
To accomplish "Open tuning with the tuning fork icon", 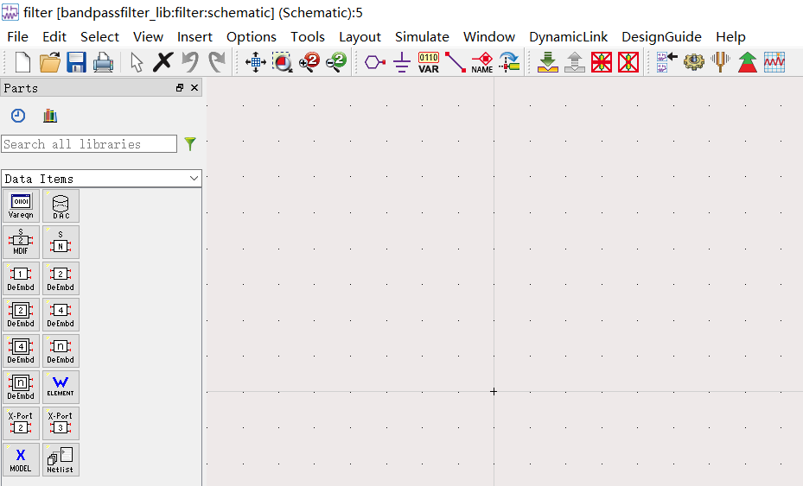I will click(721, 62).
